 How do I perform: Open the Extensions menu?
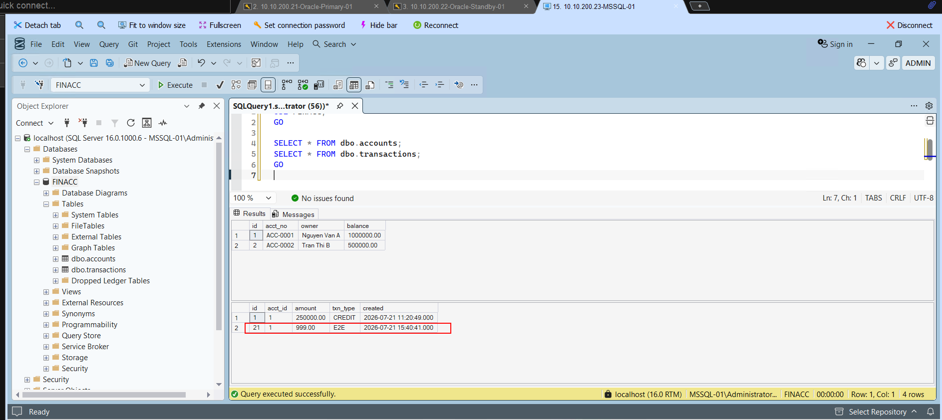[x=224, y=44]
